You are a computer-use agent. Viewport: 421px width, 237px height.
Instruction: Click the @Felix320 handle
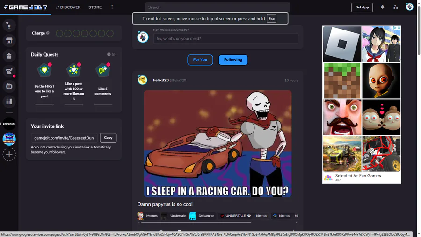click(x=178, y=81)
